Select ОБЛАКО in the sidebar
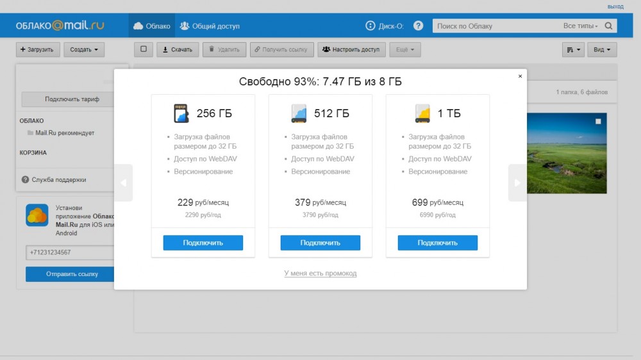Viewport: 641px width, 360px height. [31, 120]
